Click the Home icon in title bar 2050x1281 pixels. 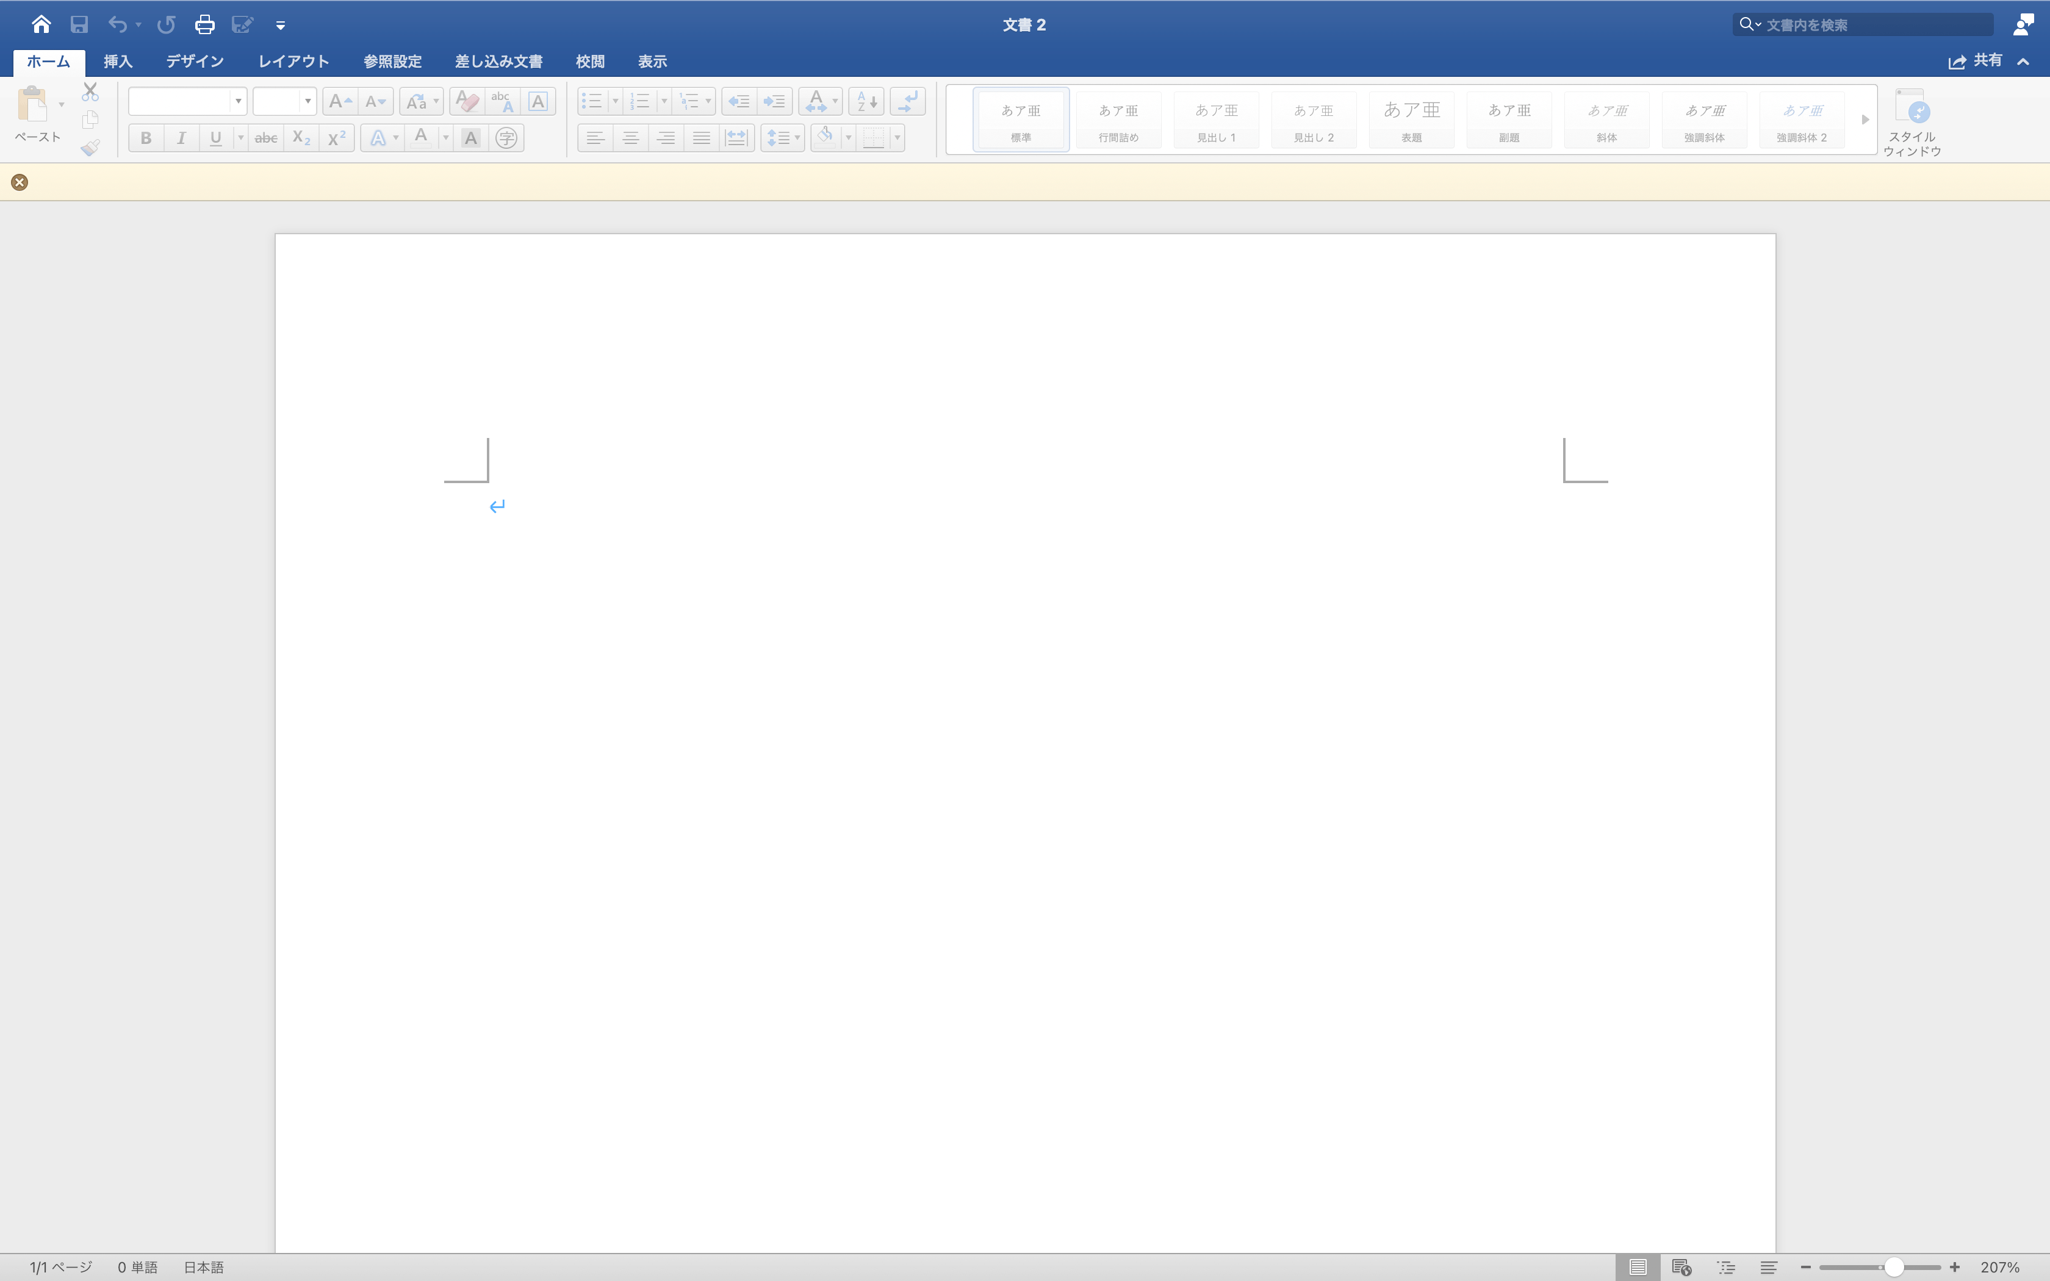41,24
